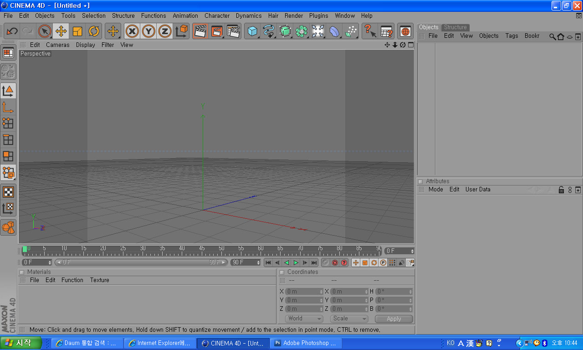Select the Live Selection tool
The height and width of the screenshot is (350, 583).
click(x=45, y=31)
